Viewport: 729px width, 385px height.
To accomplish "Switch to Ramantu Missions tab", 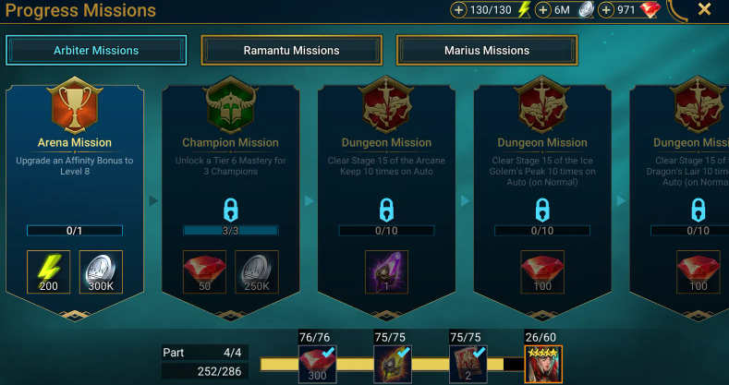I will pyautogui.click(x=291, y=50).
